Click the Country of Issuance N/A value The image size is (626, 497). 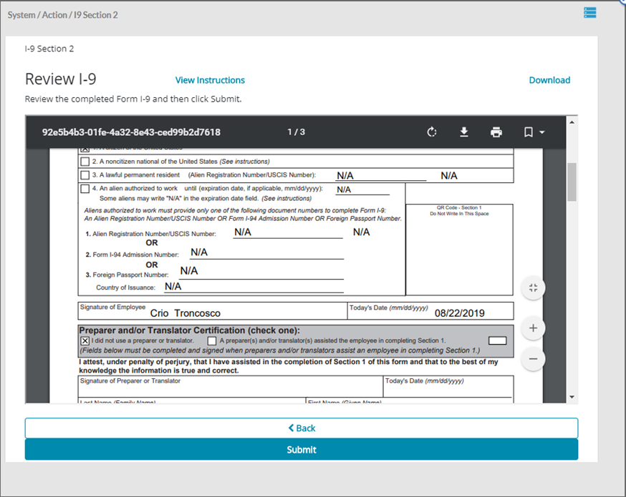pyautogui.click(x=173, y=287)
